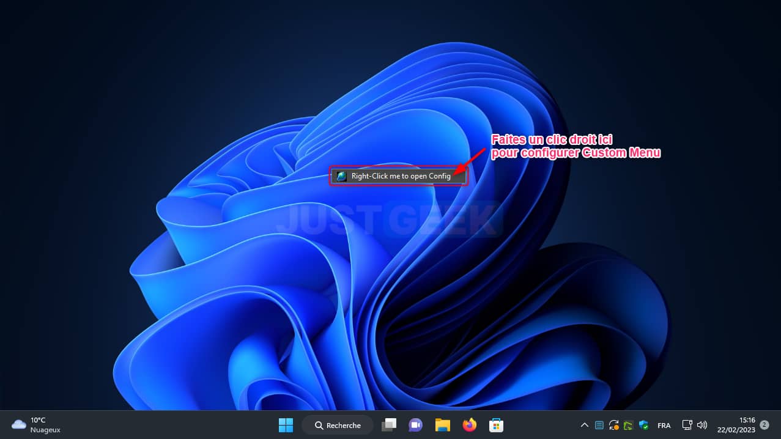Image resolution: width=781 pixels, height=439 pixels.
Task: Open File Explorer from taskbar
Action: [x=443, y=425]
